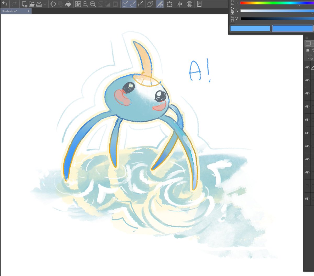Hide the second layer from the top
This screenshot has height=276, width=314.
[x=307, y=81]
